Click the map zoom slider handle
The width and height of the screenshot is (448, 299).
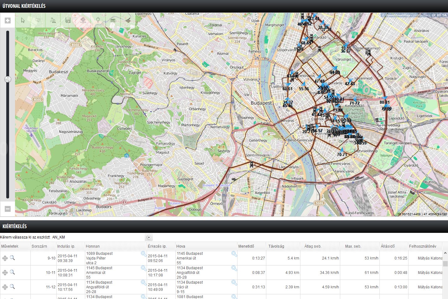click(8, 79)
